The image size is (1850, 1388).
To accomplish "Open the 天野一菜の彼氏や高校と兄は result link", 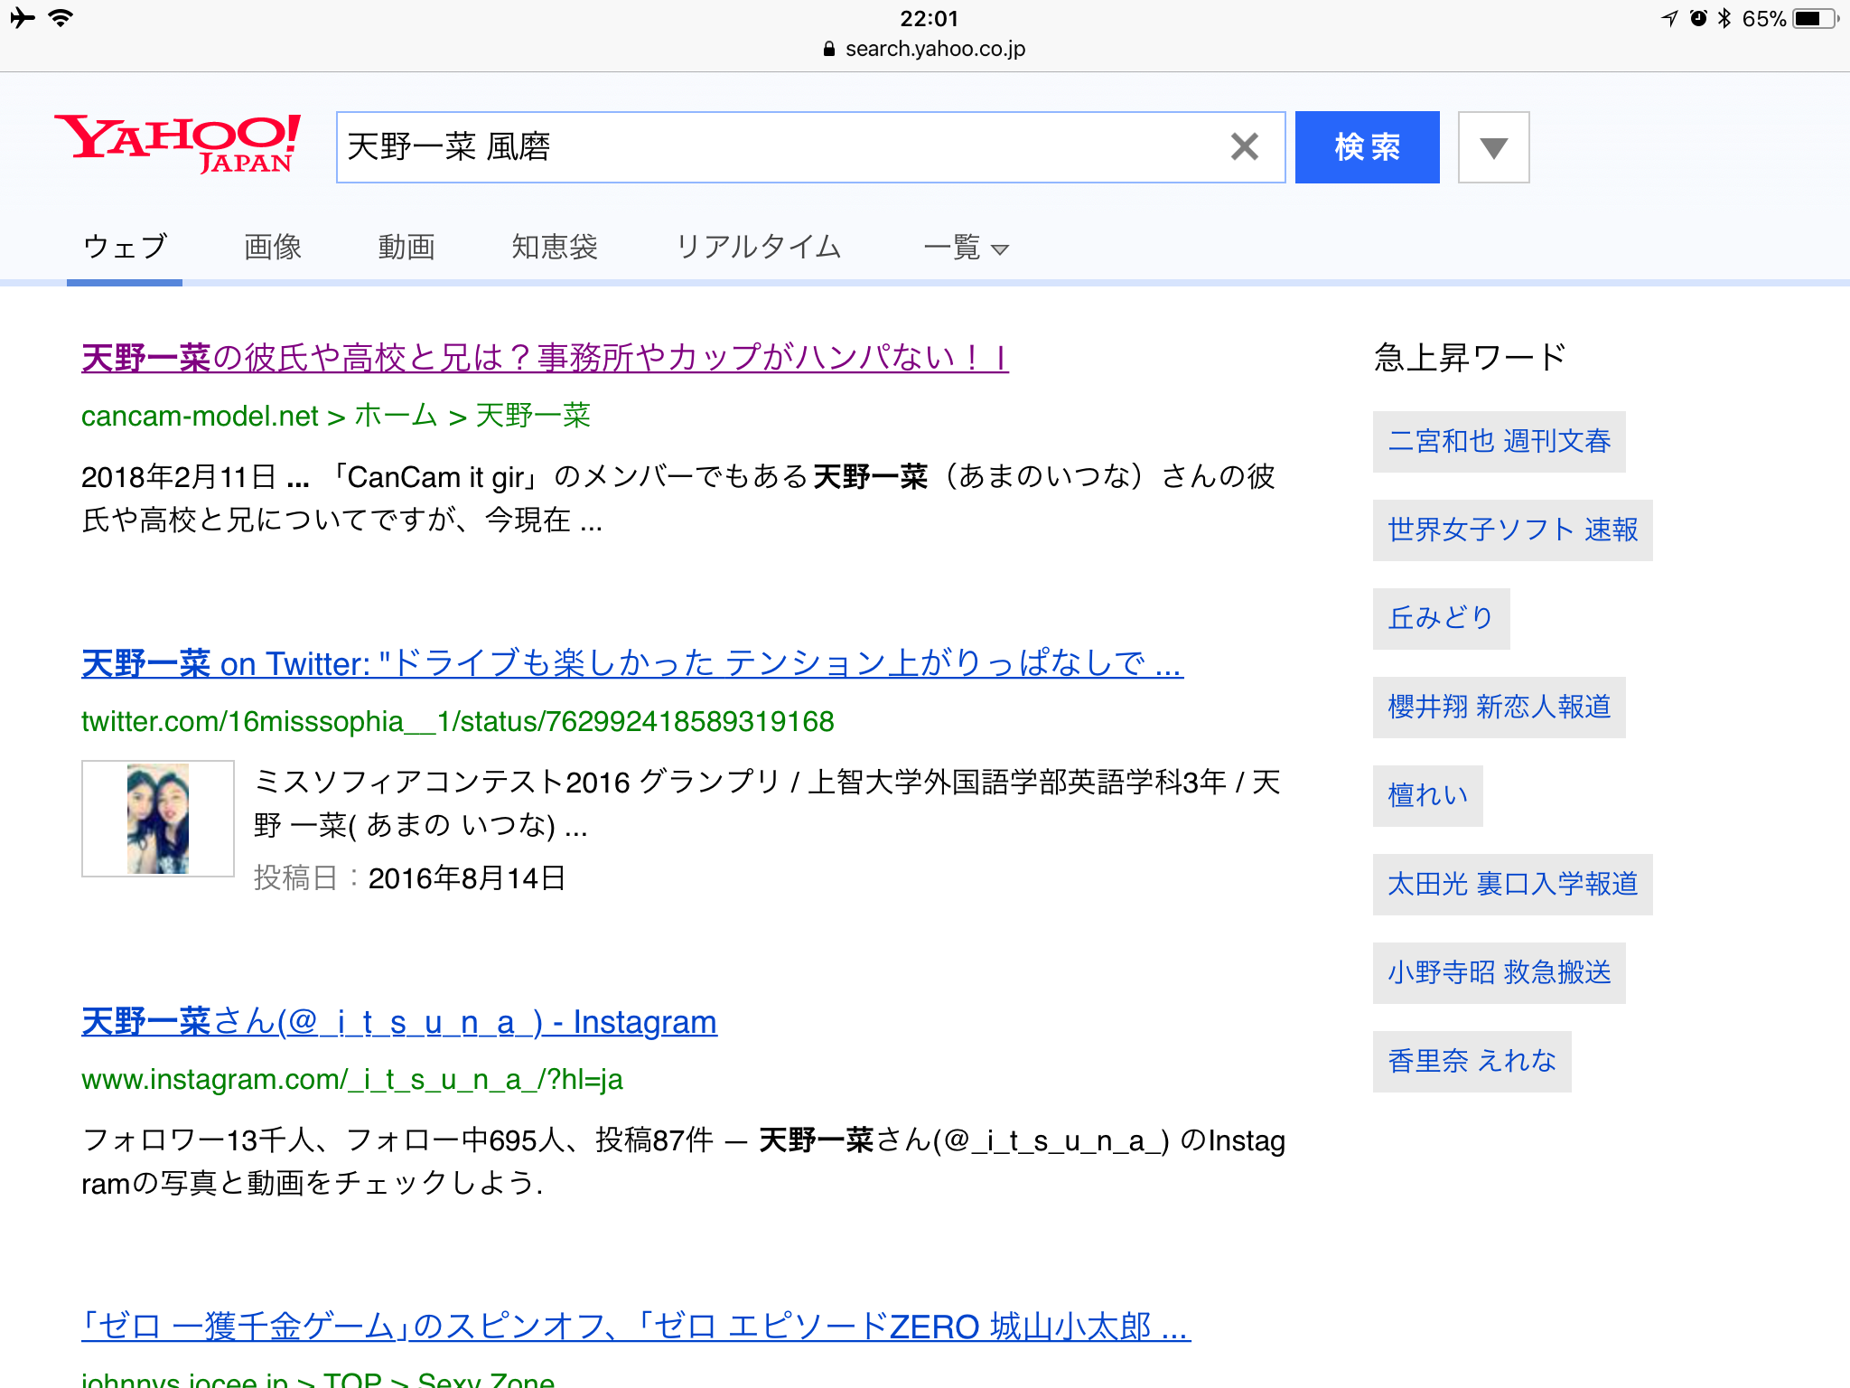I will (x=545, y=358).
